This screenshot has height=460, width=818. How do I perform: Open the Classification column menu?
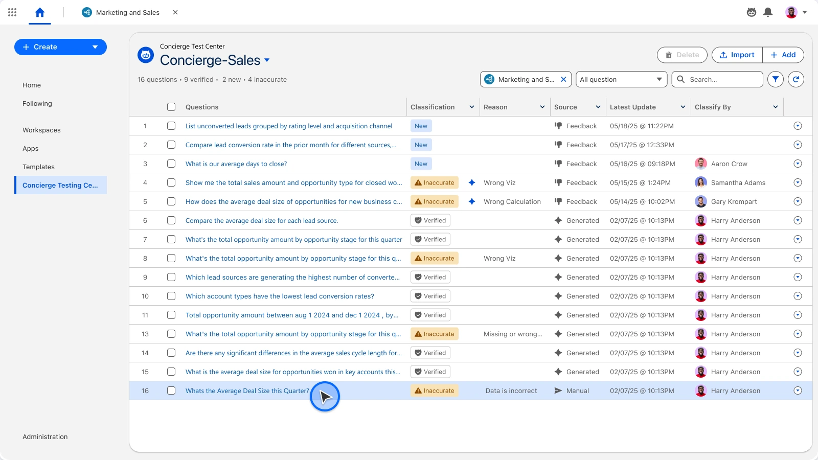pos(472,107)
